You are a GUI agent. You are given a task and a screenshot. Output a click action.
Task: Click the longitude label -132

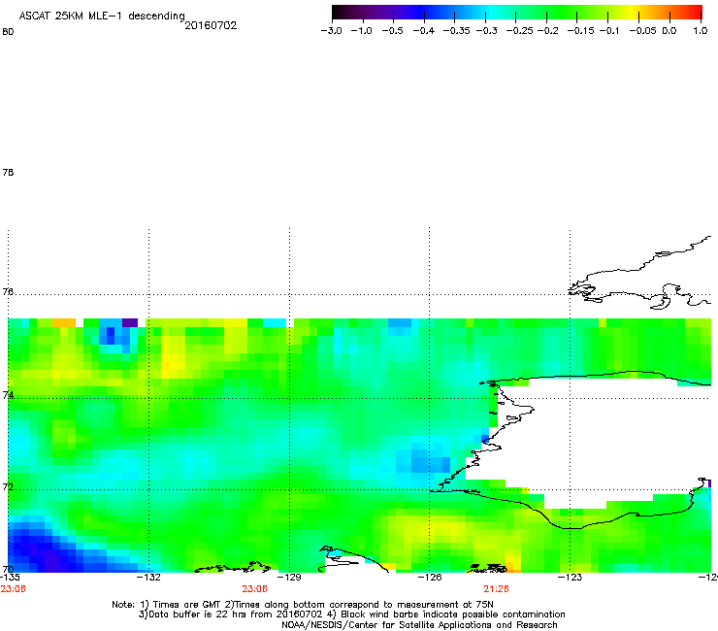148,577
